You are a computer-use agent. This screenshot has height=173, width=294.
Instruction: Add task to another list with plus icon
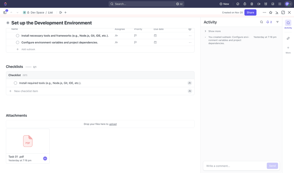(x=65, y=13)
